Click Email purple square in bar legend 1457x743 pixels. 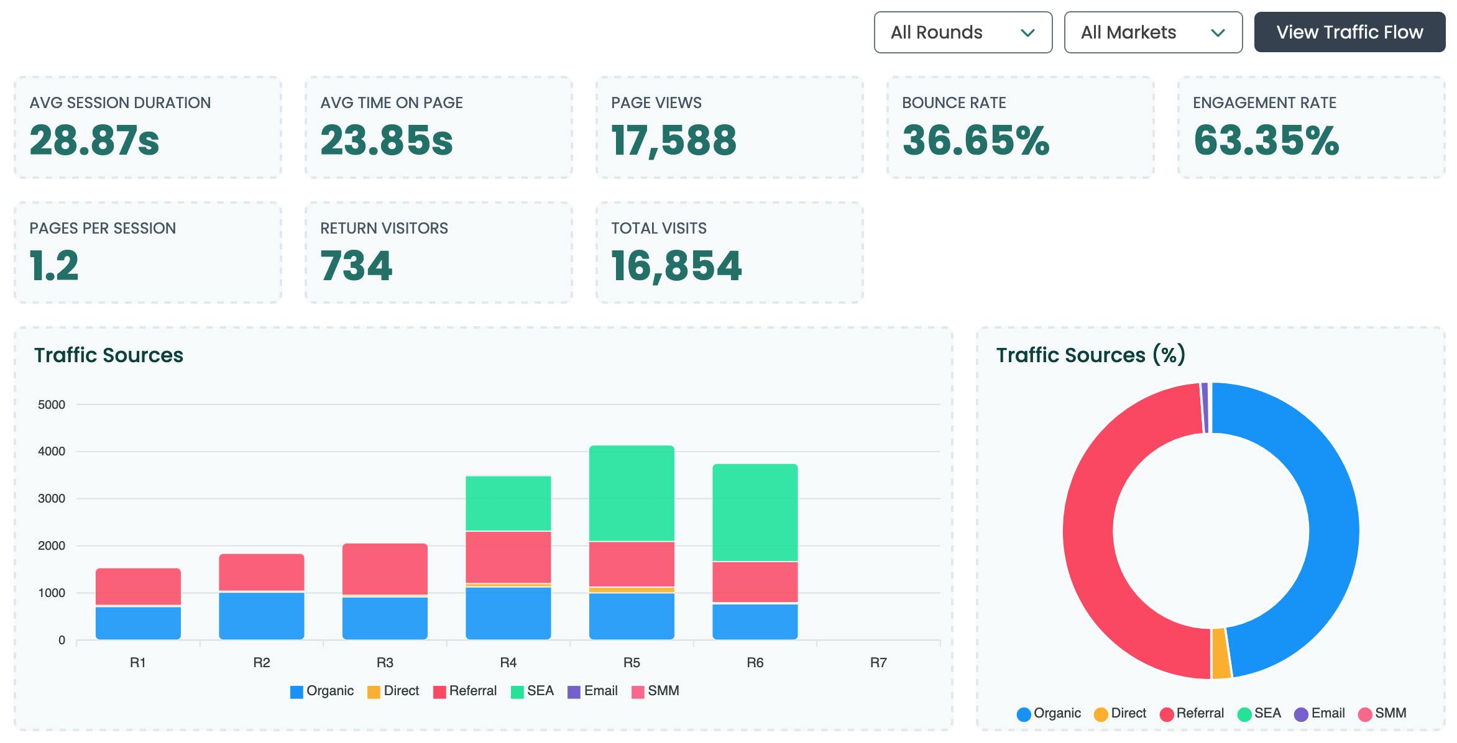(574, 691)
